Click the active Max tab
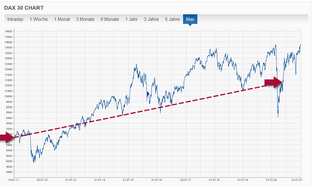 (x=190, y=19)
